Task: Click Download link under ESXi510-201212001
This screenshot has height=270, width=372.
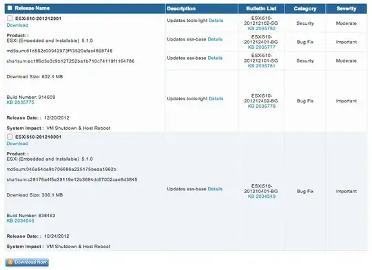Action: pos(17,25)
